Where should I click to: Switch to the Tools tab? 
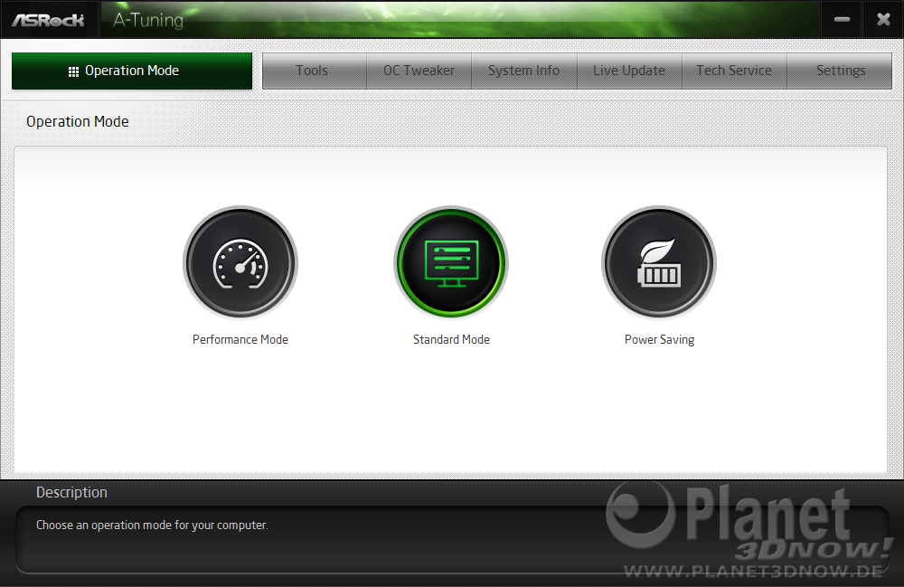tap(315, 71)
